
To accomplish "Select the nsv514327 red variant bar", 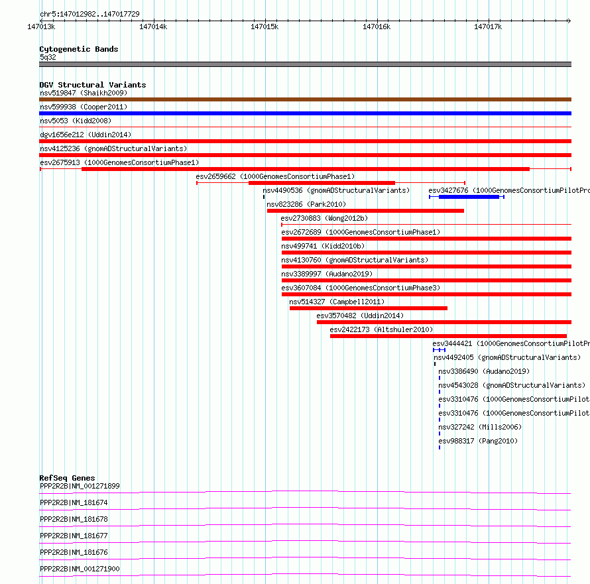I will point(369,308).
